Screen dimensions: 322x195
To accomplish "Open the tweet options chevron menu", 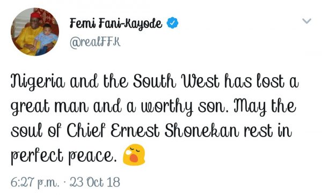I will (307, 21).
